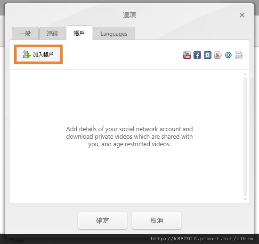The width and height of the screenshot is (259, 244).
Task: Select the 帳戶 tab
Action: point(79,33)
